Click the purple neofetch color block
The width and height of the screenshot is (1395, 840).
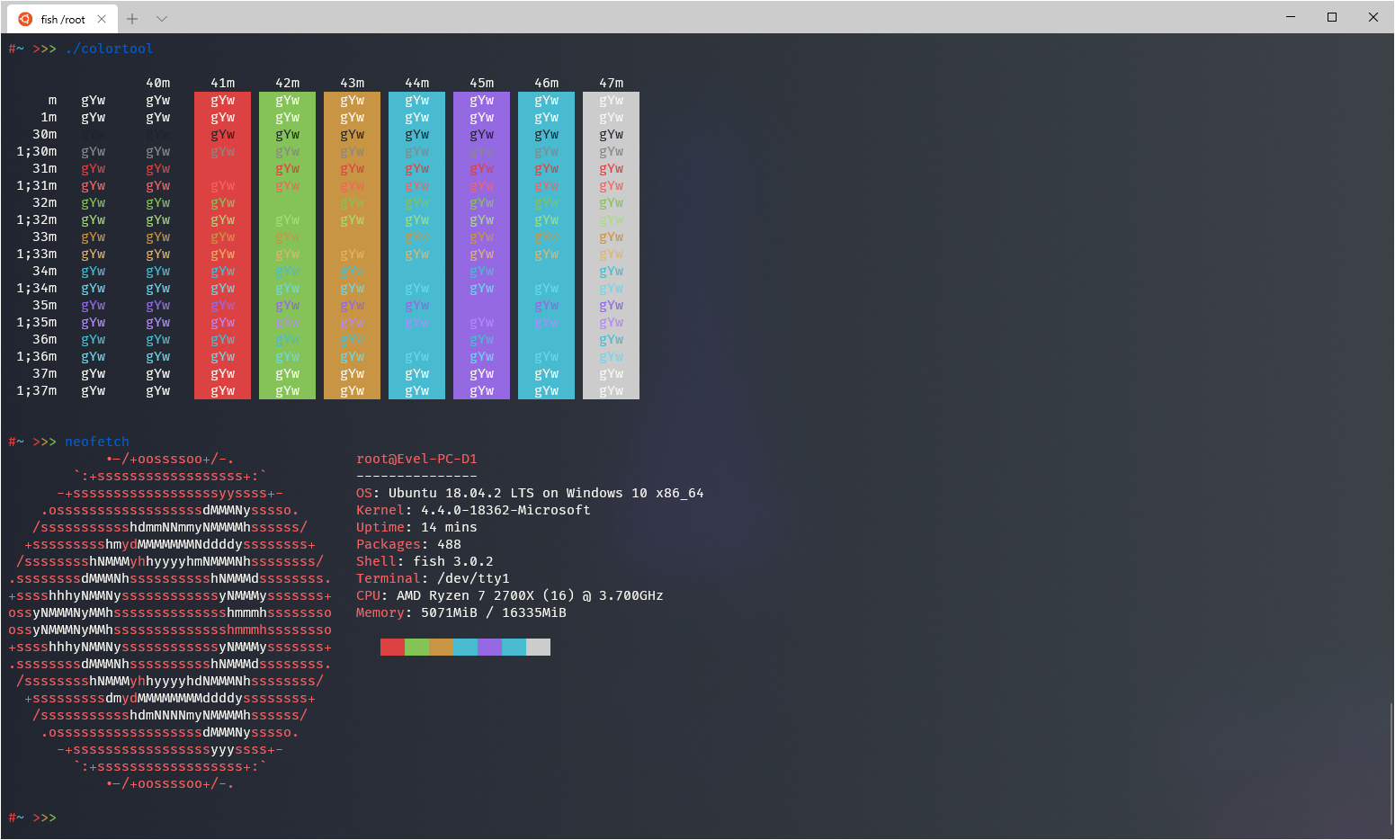[x=489, y=648]
